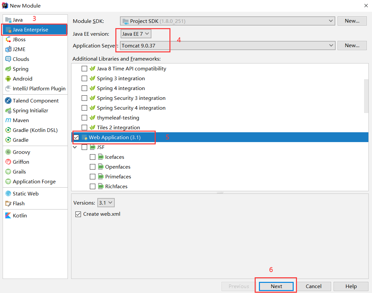Select the Talend Component icon
This screenshot has width=372, height=293.
[8, 101]
